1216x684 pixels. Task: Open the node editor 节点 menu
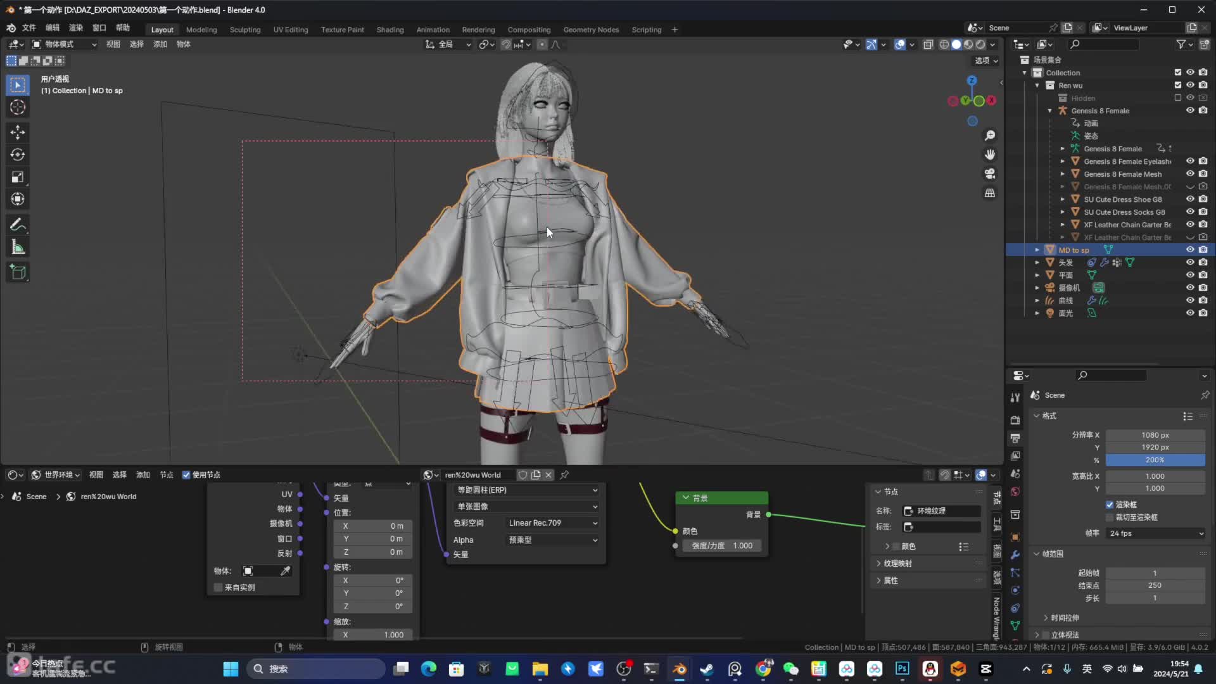(x=167, y=475)
